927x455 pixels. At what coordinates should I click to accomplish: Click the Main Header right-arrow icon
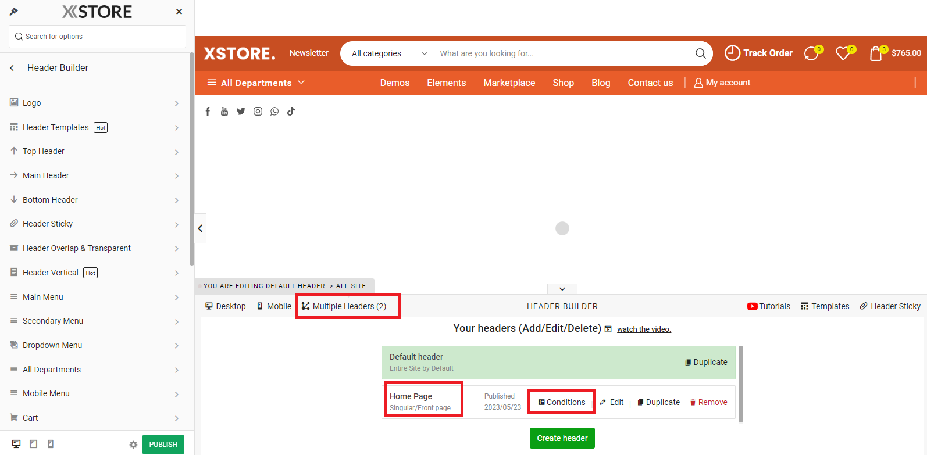click(x=14, y=175)
